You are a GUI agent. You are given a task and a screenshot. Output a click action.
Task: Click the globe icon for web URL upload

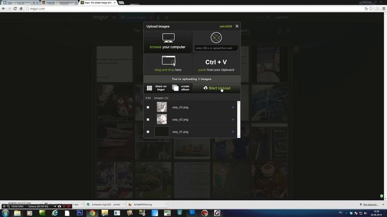[x=216, y=37]
